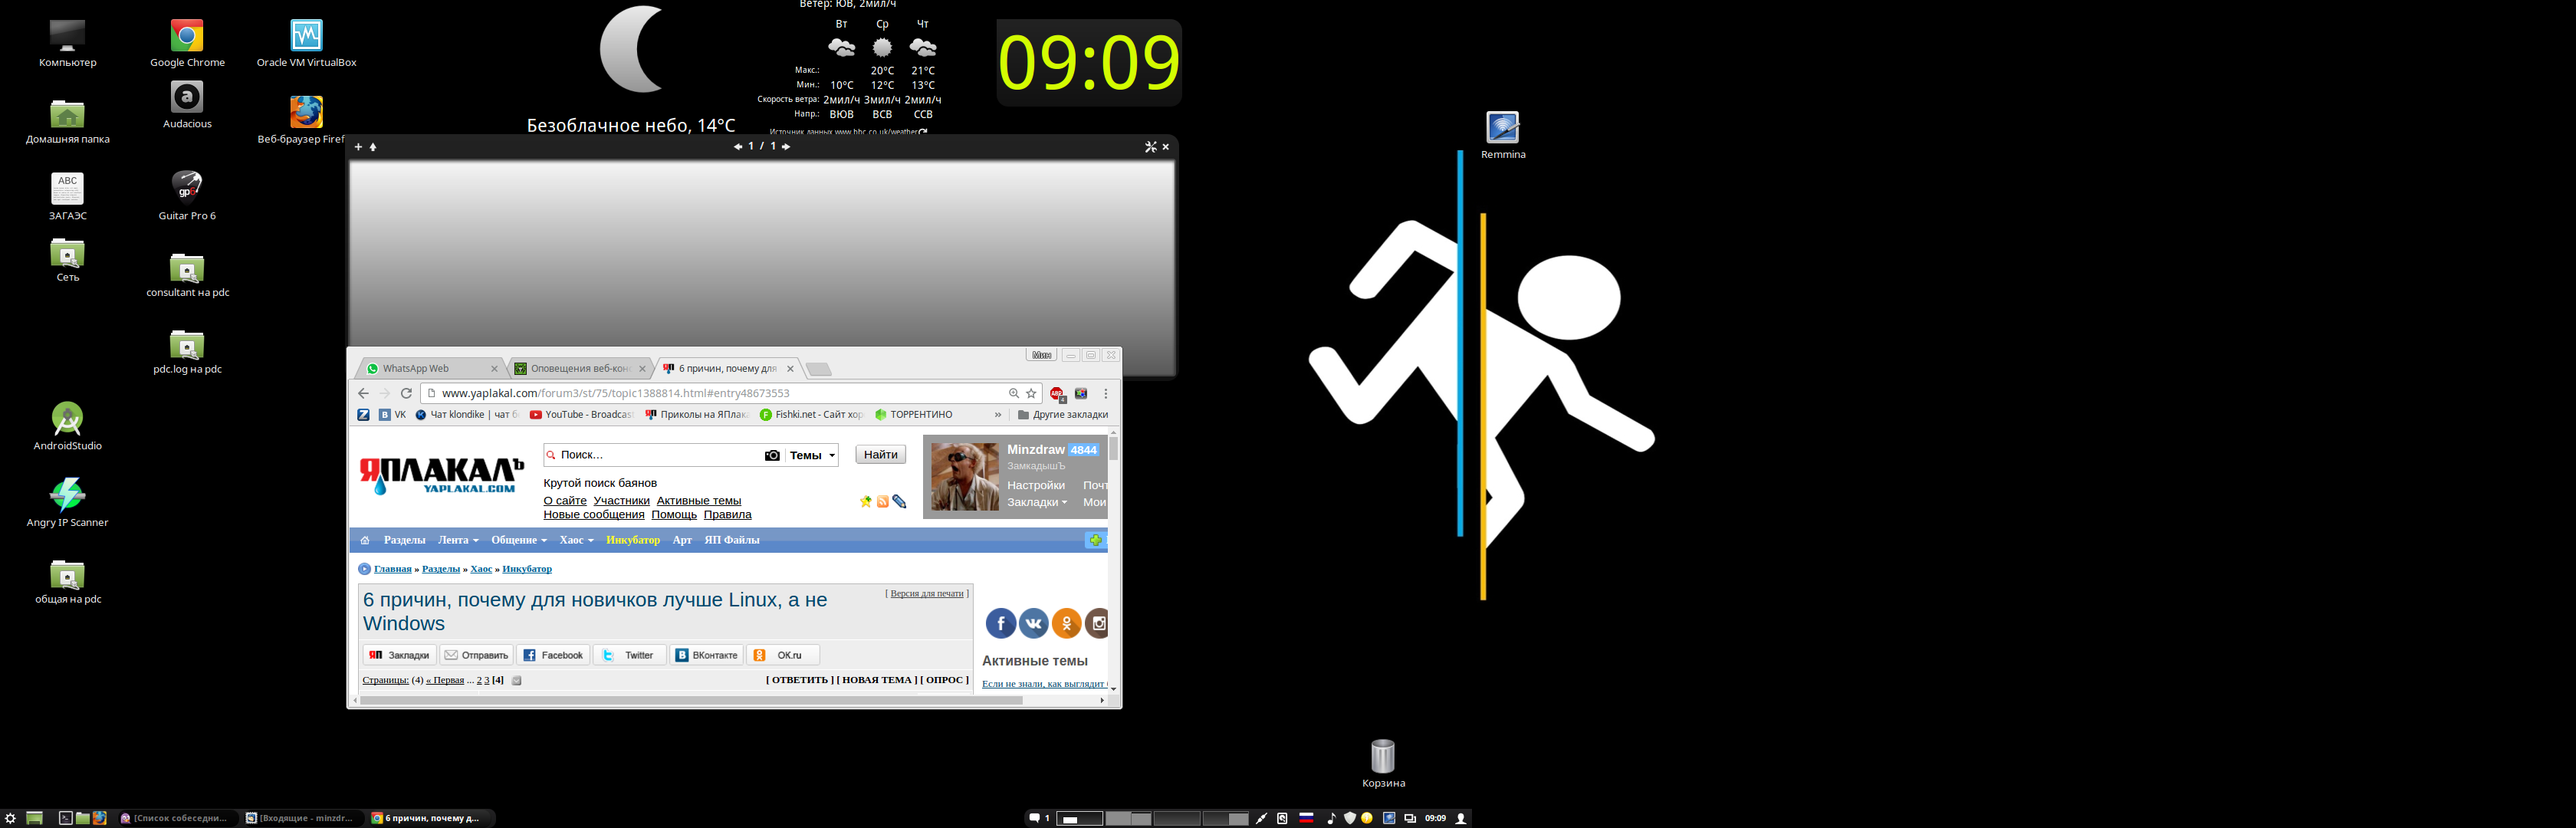Open the Chrome three-dot menu
The image size is (2576, 828).
click(x=1105, y=393)
